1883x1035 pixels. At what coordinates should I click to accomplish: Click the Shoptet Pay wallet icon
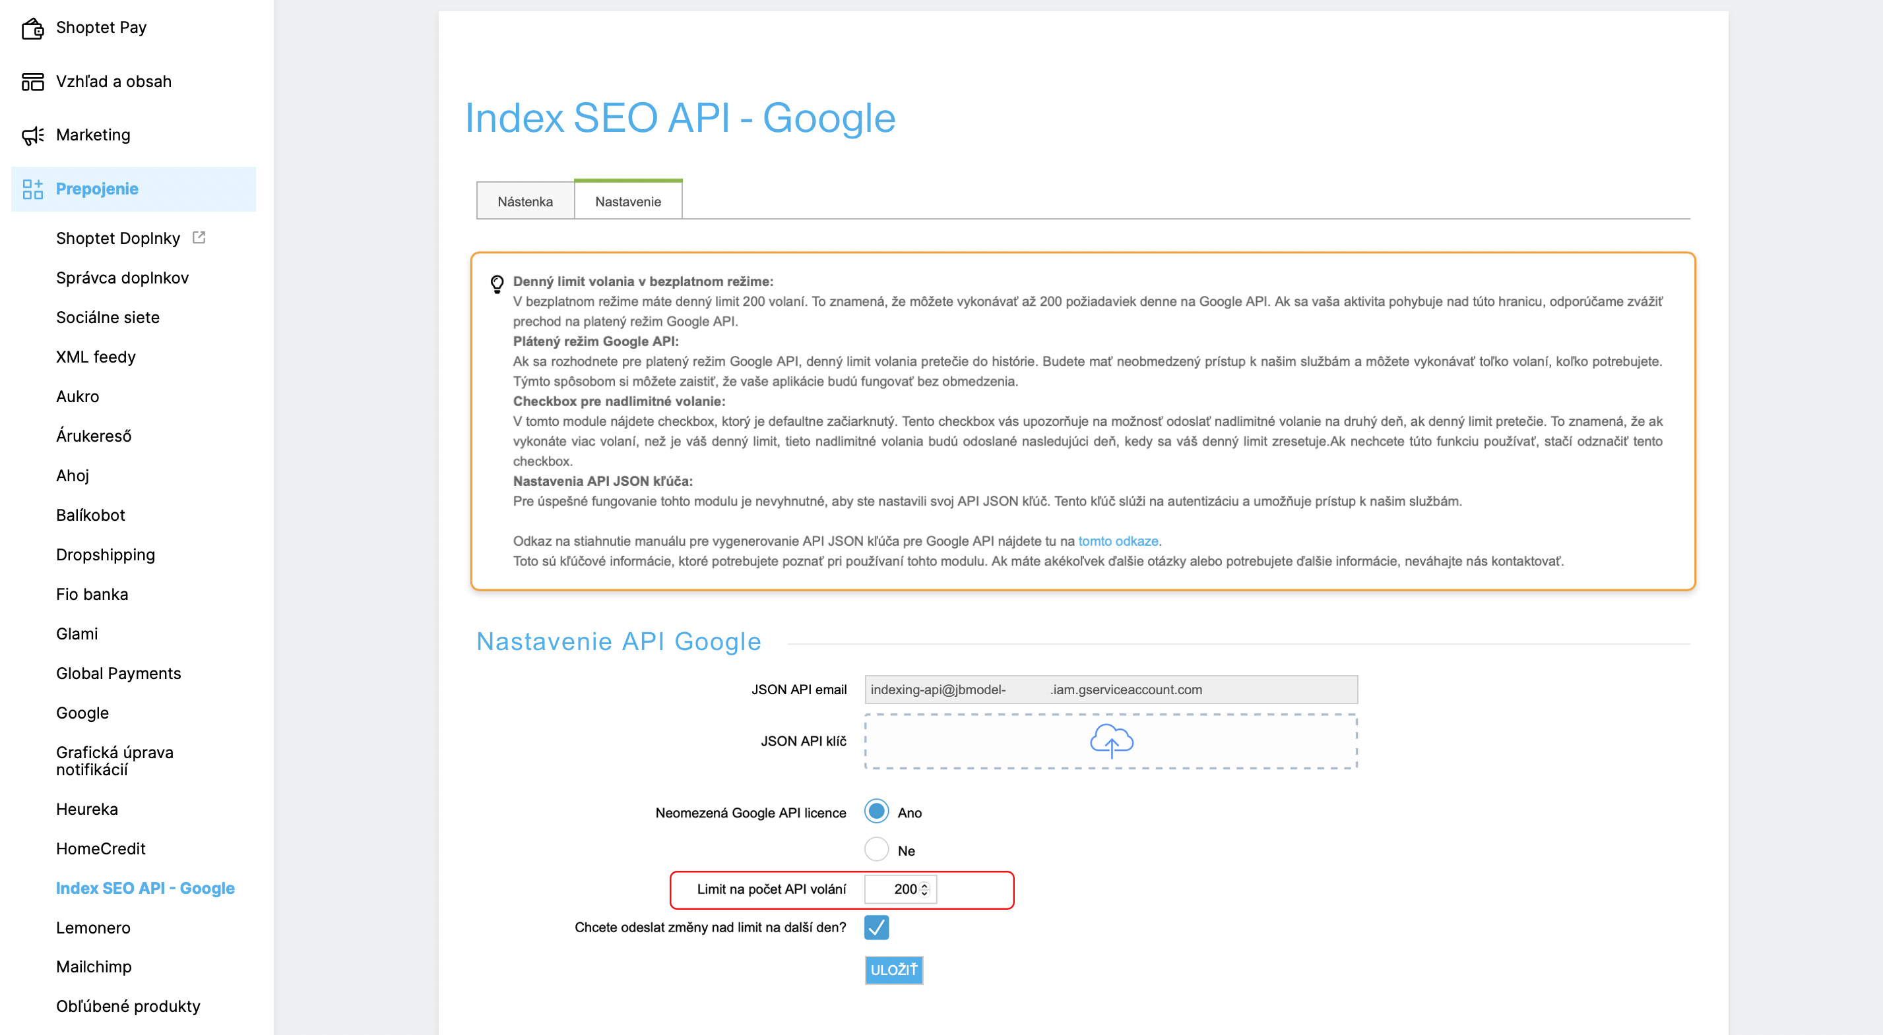pyautogui.click(x=32, y=28)
